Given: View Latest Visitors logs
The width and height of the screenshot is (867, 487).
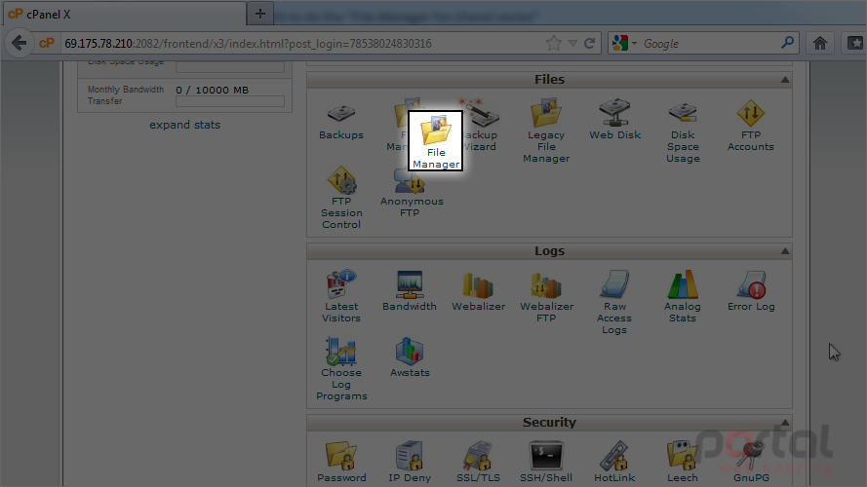Looking at the screenshot, I should (x=341, y=296).
